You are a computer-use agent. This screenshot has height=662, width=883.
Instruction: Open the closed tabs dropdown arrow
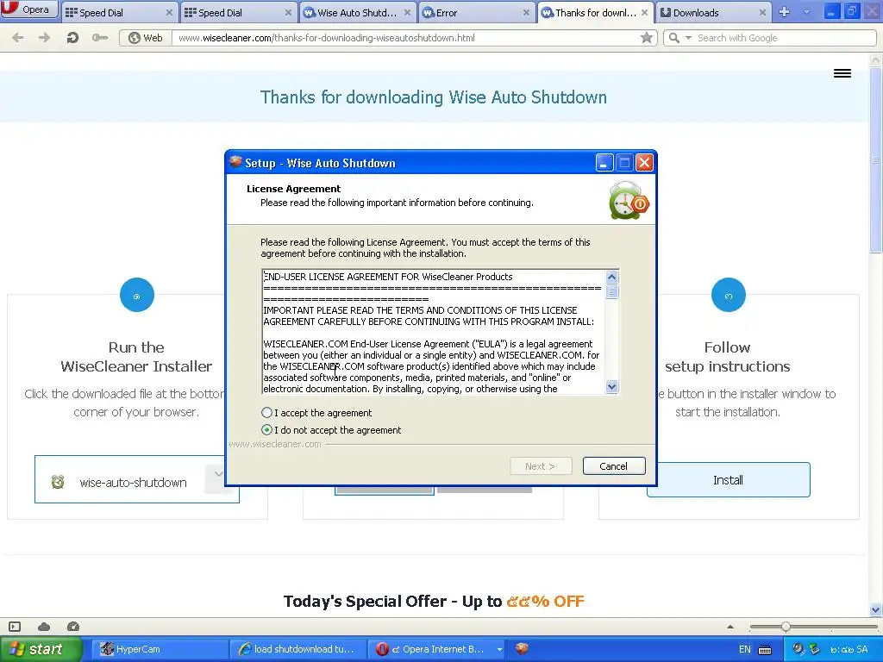coord(807,12)
